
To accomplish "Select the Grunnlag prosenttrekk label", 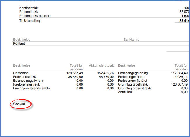I will click(x=134, y=88).
